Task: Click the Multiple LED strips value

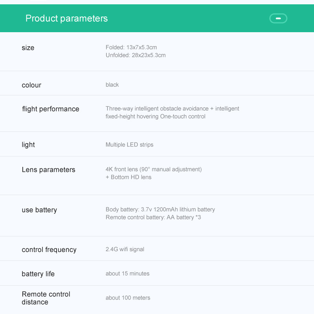Action: pos(130,145)
